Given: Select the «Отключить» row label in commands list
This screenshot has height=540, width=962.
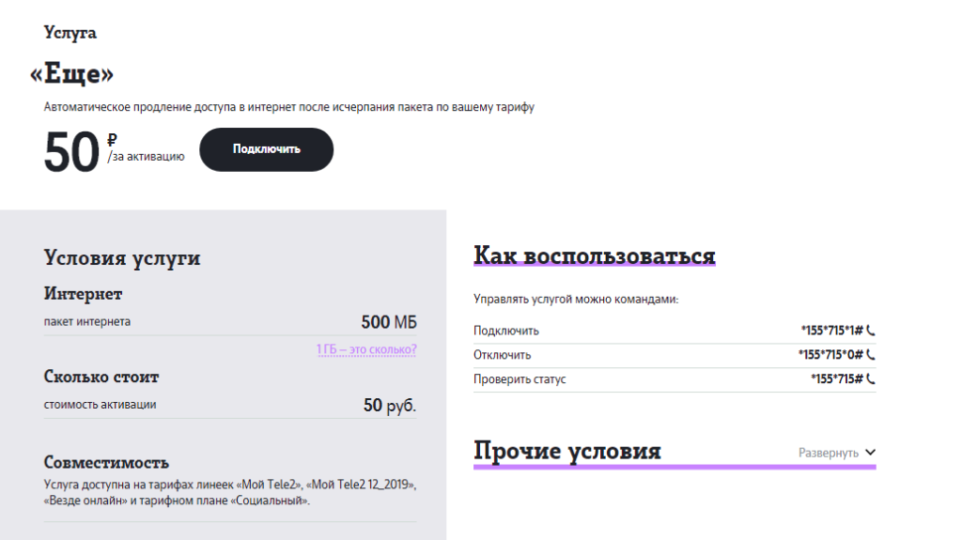Looking at the screenshot, I should pyautogui.click(x=503, y=355).
